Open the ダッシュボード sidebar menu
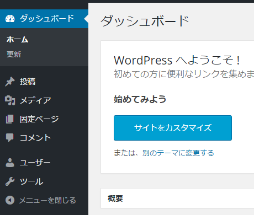The image size is (254, 215). (x=44, y=19)
